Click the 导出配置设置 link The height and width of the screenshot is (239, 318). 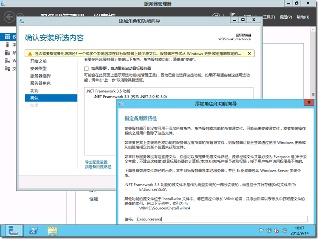[x=96, y=162]
